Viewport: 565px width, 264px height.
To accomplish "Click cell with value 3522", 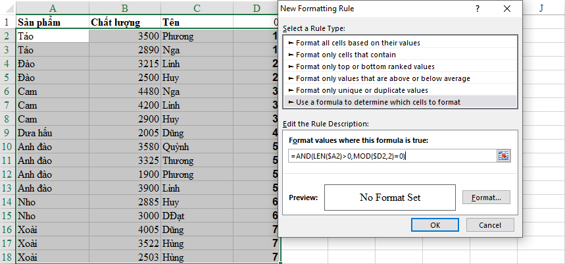I will [x=125, y=244].
